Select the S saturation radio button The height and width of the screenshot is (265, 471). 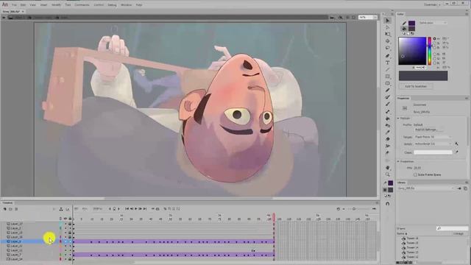pyautogui.click(x=434, y=43)
